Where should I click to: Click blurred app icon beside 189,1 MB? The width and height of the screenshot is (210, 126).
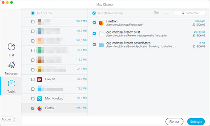pyautogui.click(x=39, y=22)
